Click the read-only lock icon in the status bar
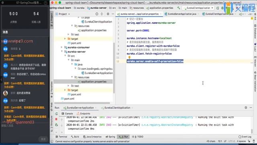Screen dimensions: 257x145 tap(249, 141)
